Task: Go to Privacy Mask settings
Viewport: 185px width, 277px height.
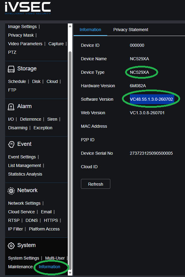Action: pyautogui.click(x=21, y=35)
